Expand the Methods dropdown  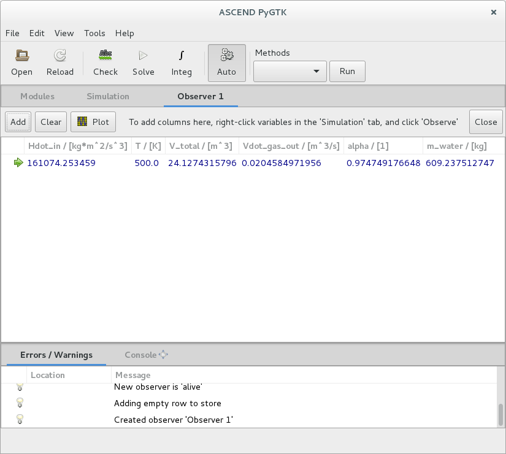(x=290, y=71)
